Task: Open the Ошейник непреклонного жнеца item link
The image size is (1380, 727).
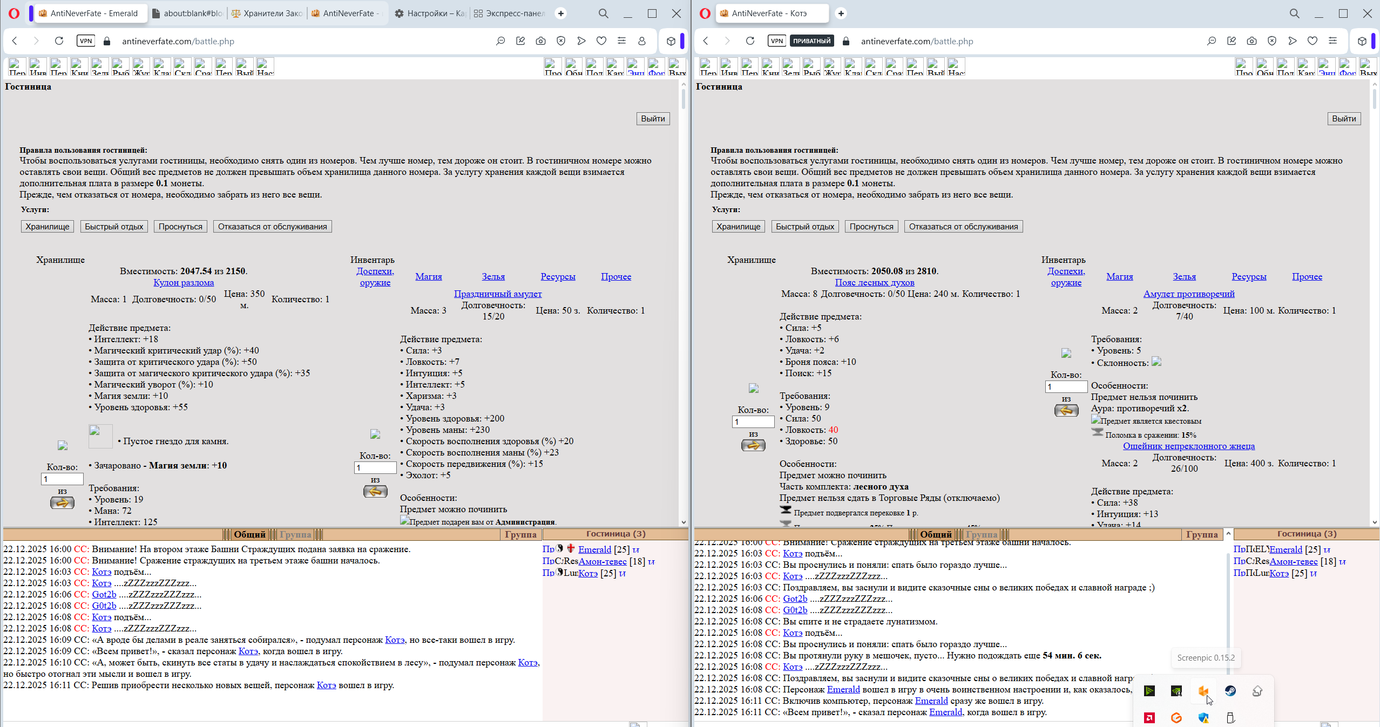Action: 1188,446
